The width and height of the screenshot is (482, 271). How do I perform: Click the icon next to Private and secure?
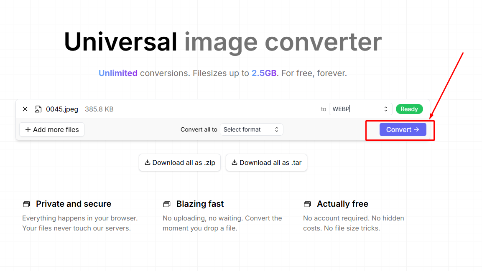[26, 204]
